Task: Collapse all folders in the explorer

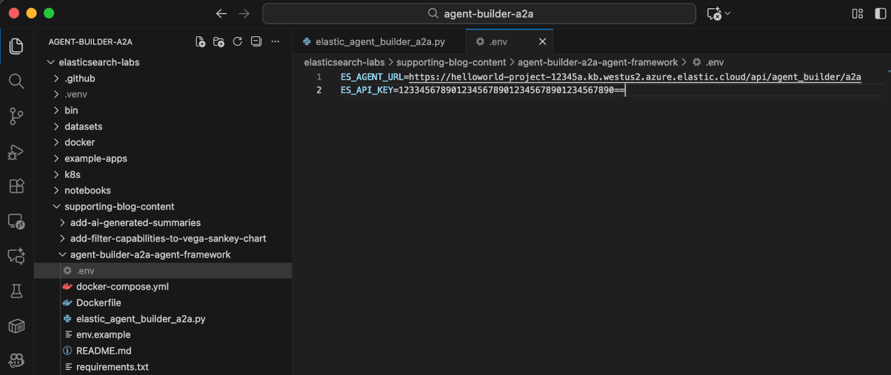Action: (256, 42)
